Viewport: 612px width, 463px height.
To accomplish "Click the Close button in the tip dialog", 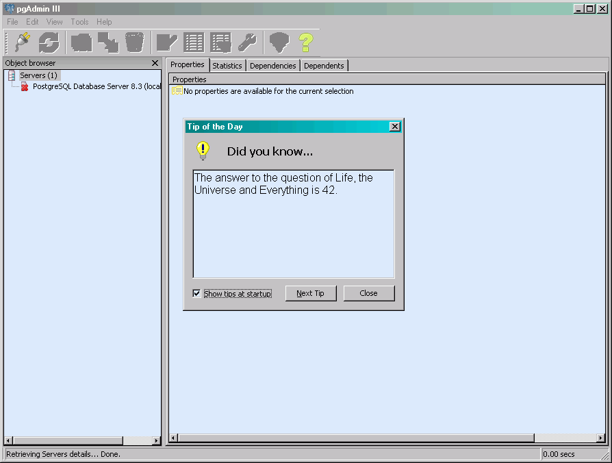I will (x=369, y=293).
